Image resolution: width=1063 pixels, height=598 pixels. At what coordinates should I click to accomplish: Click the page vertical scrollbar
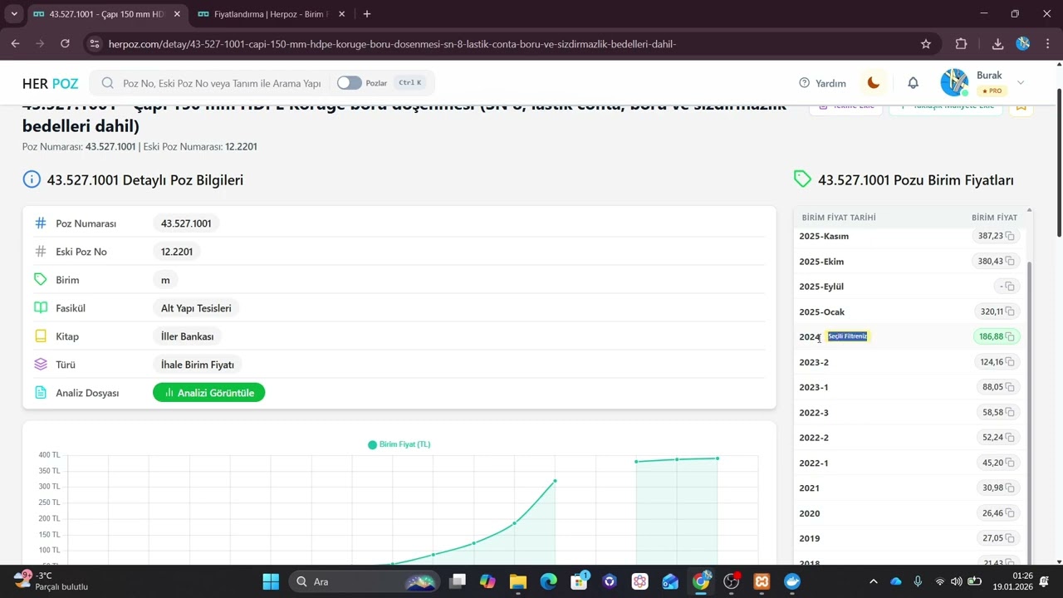(1058, 162)
